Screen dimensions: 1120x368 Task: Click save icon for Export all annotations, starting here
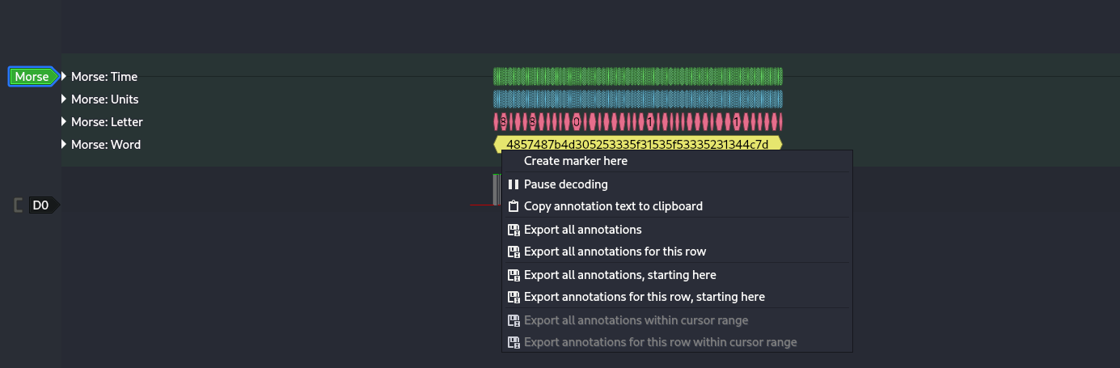coord(513,275)
